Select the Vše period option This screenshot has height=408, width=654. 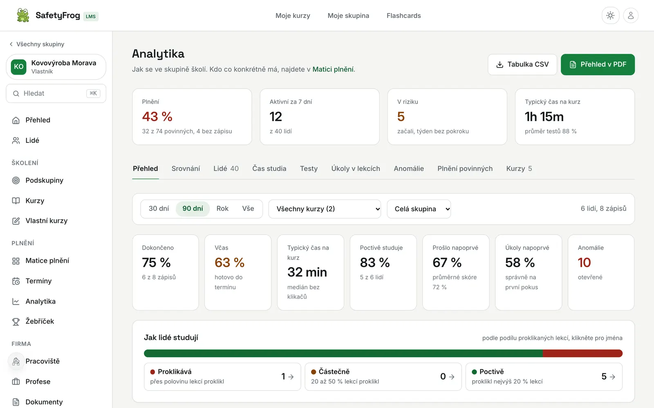point(248,208)
